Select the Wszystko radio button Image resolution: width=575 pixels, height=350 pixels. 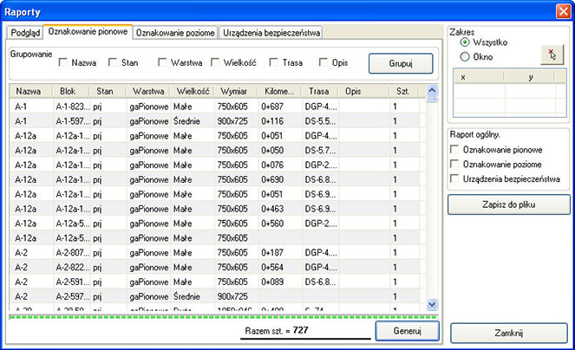465,42
